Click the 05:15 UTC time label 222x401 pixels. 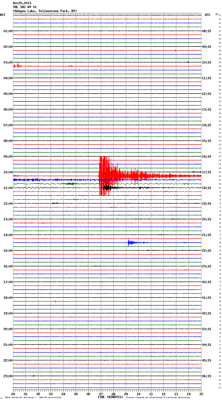(207, 360)
